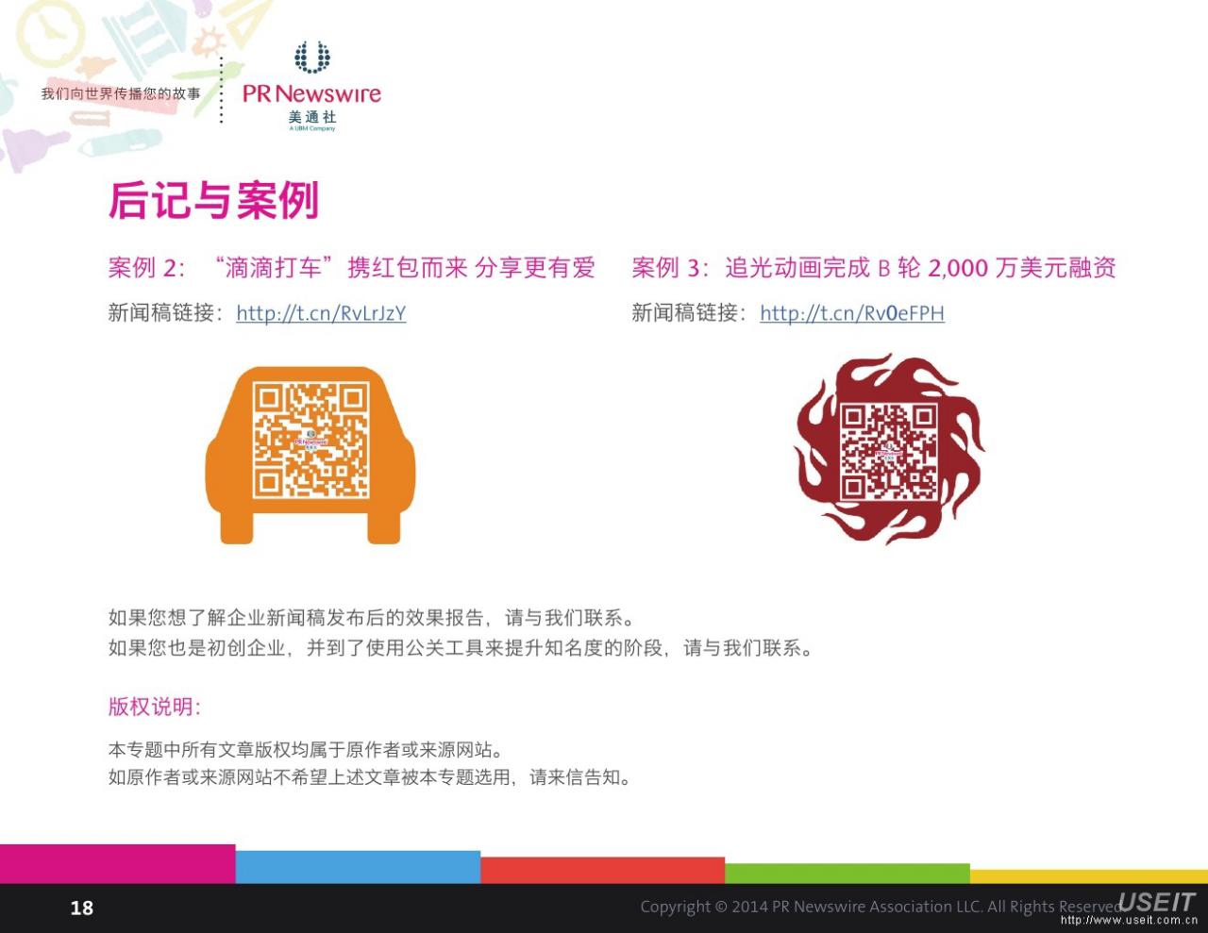This screenshot has height=933, width=1208.
Task: Open the link http://t.cn/RvLrJzY
Action: [321, 313]
